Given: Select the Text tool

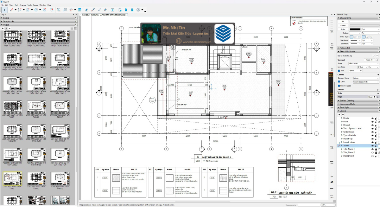Looking at the screenshot, I should 59,10.
